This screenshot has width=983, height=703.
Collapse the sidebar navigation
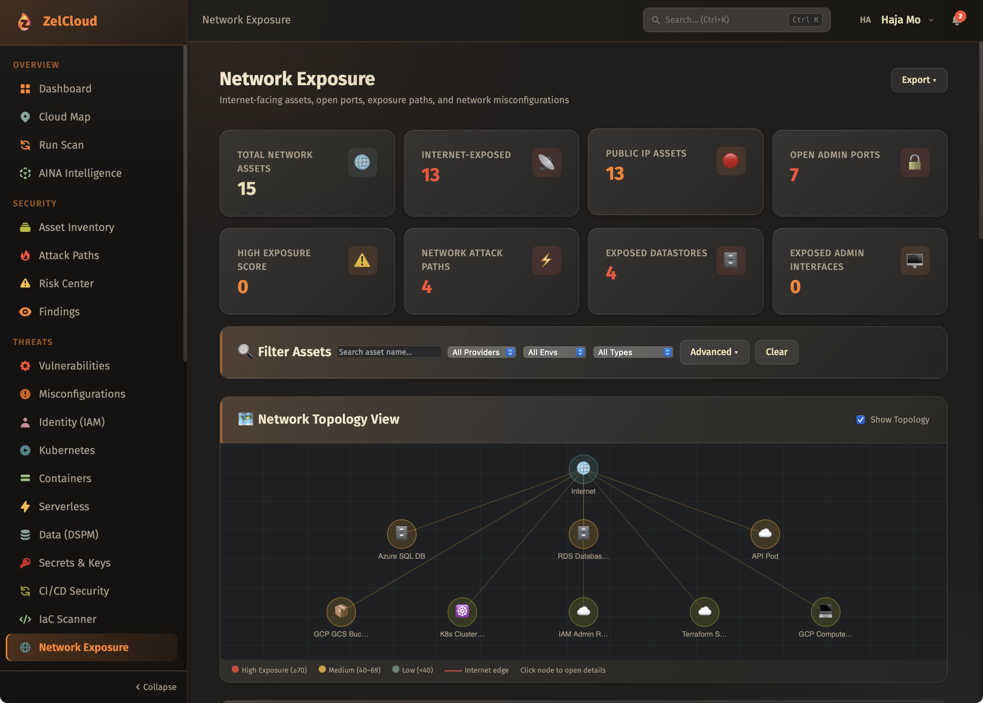156,687
